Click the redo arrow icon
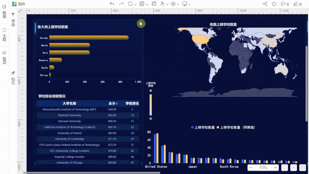Viewport: 309px width, 174px height. (x=122, y=4)
